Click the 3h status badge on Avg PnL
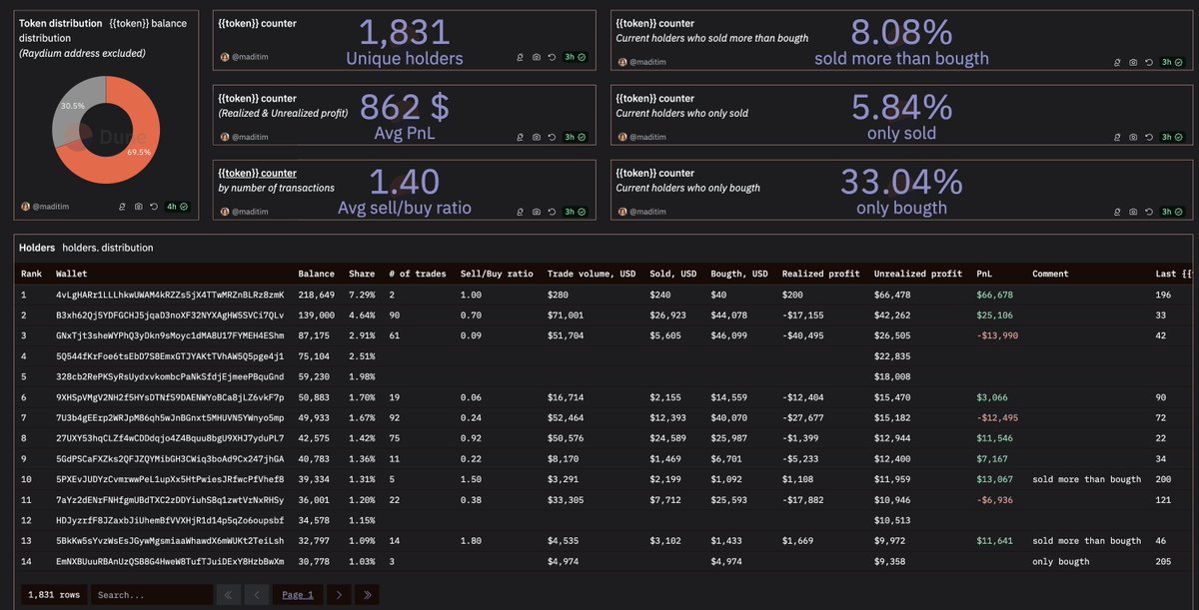 pos(575,137)
